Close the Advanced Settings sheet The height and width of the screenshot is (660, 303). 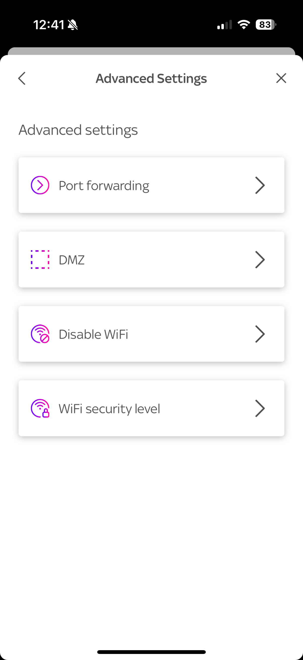coord(281,78)
